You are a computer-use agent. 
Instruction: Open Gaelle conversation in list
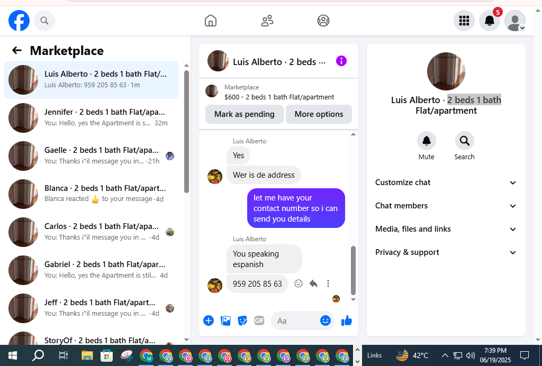[91, 155]
